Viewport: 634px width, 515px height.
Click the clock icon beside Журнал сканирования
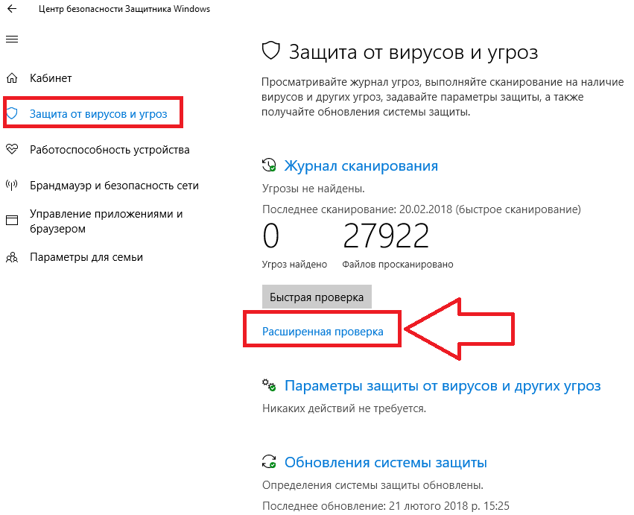point(269,165)
